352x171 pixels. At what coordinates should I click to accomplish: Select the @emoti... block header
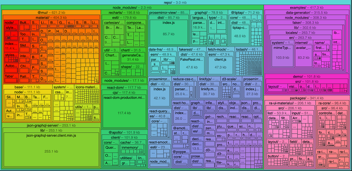(181, 128)
